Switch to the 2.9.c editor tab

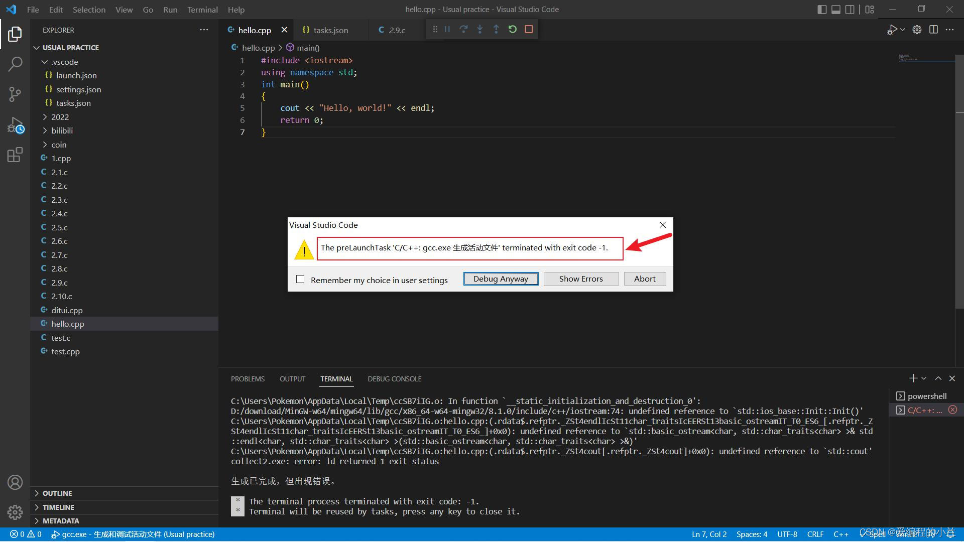397,30
